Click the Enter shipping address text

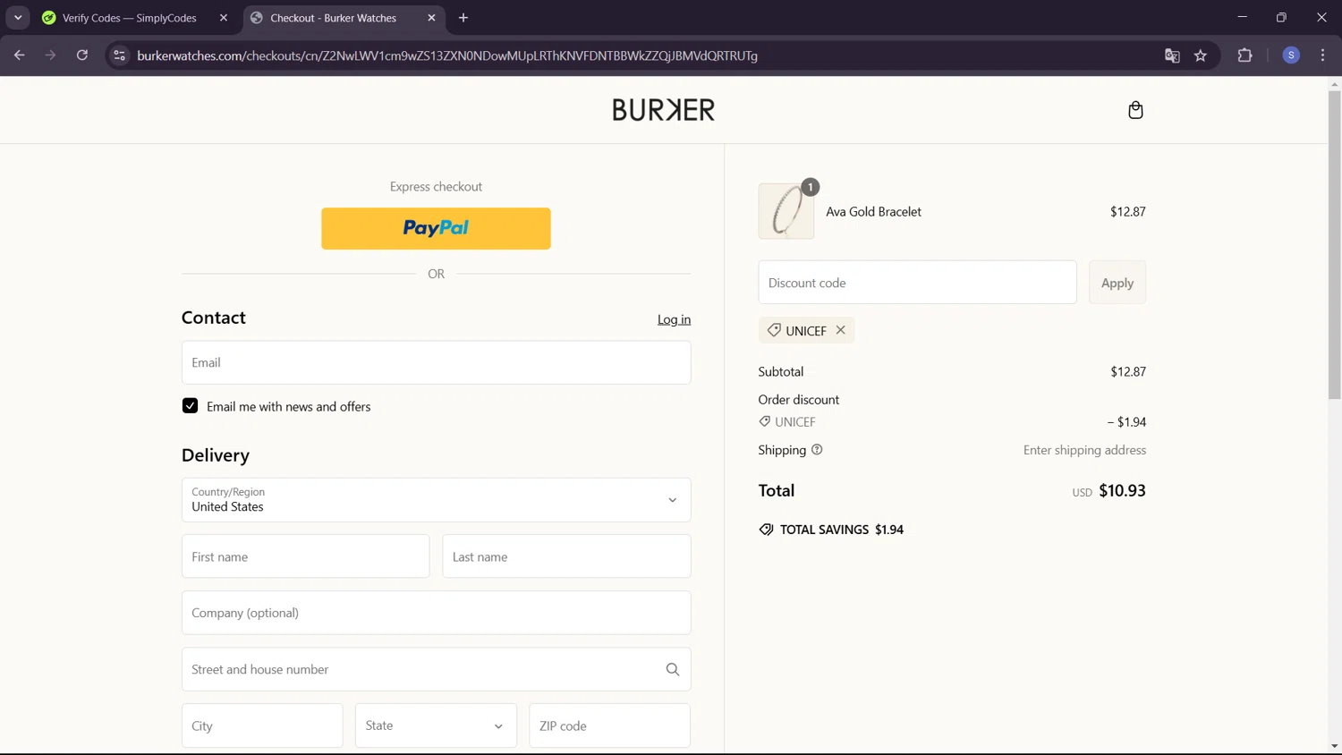click(1084, 450)
